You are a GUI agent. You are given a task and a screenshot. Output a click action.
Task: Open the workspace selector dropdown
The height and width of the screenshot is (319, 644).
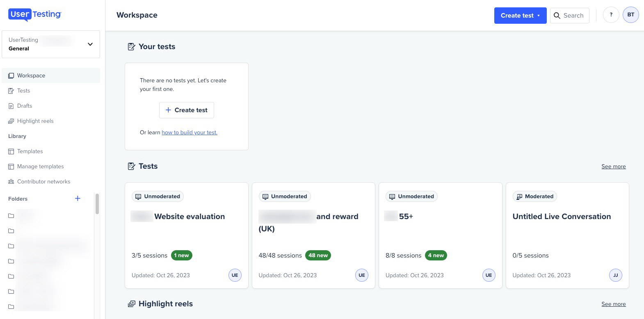(51, 44)
